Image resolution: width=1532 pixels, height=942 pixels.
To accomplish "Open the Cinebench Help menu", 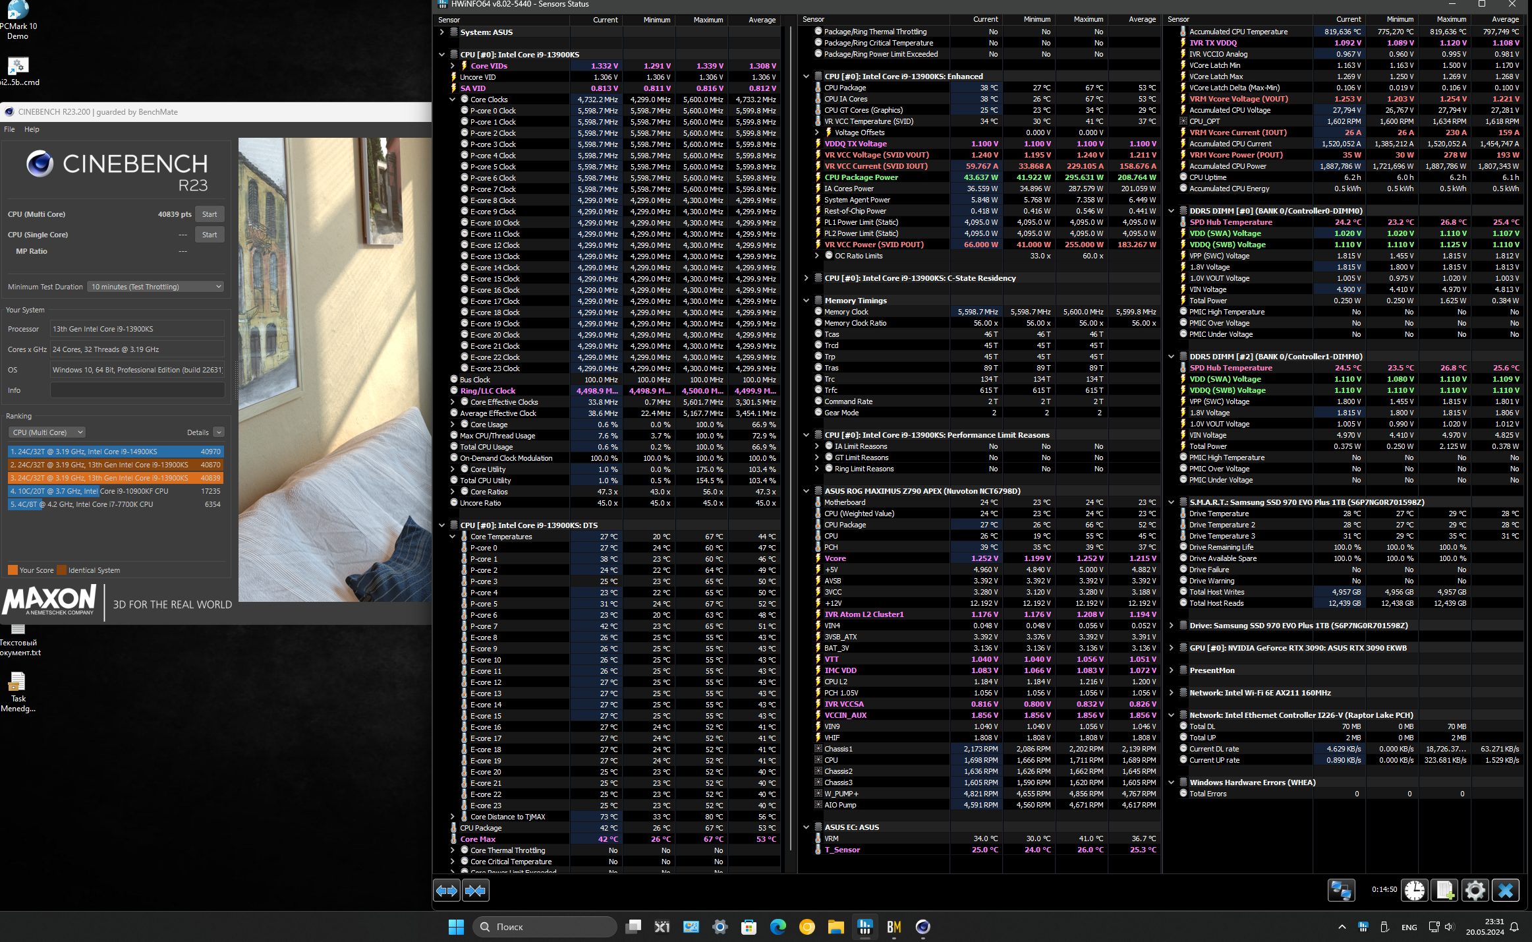I will point(32,129).
